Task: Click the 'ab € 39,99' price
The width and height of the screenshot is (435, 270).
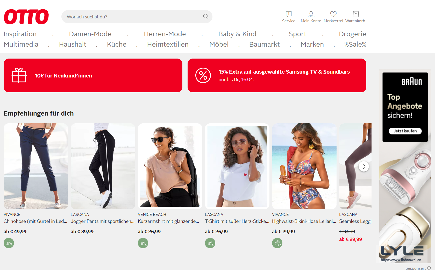Action: (82, 232)
